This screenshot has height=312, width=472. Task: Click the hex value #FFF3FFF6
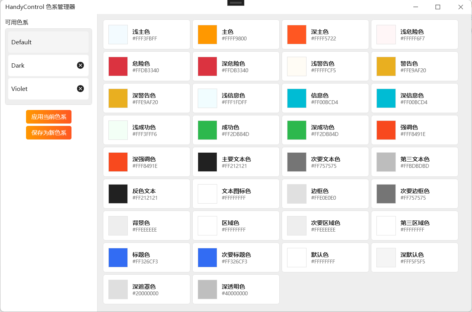[x=145, y=134]
